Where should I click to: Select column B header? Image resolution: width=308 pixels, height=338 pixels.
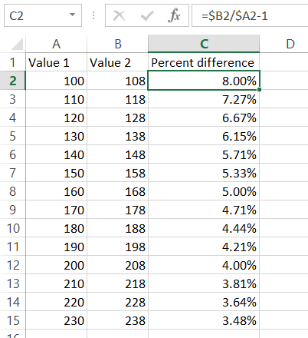[117, 44]
